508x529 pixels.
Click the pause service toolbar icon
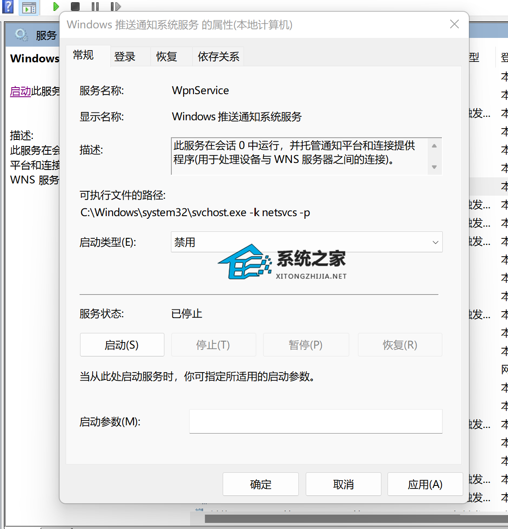(95, 6)
